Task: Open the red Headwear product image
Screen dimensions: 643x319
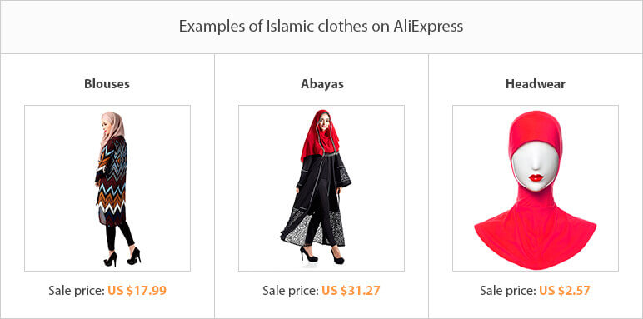Action: pos(536,188)
